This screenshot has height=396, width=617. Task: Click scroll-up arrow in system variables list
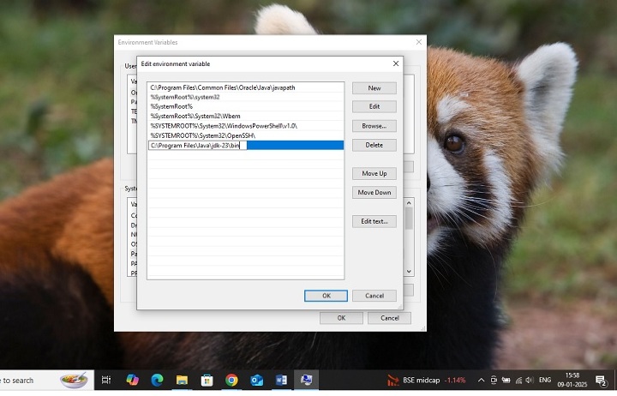coord(409,203)
